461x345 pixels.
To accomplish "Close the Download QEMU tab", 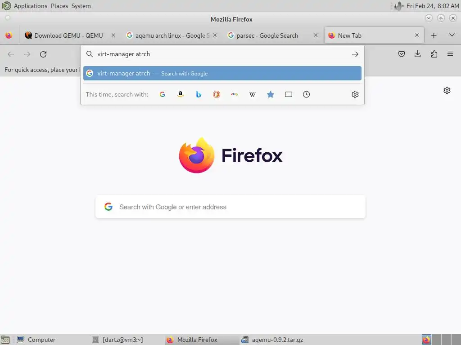I will (x=113, y=35).
